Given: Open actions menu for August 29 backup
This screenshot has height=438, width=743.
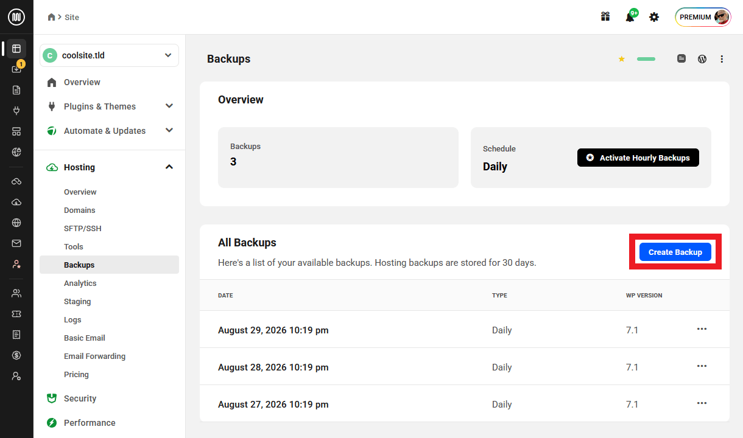Looking at the screenshot, I should pyautogui.click(x=702, y=329).
